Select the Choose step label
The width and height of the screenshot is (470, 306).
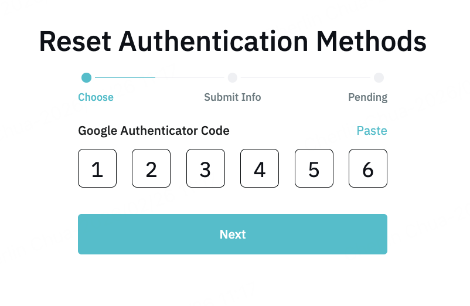tap(96, 97)
